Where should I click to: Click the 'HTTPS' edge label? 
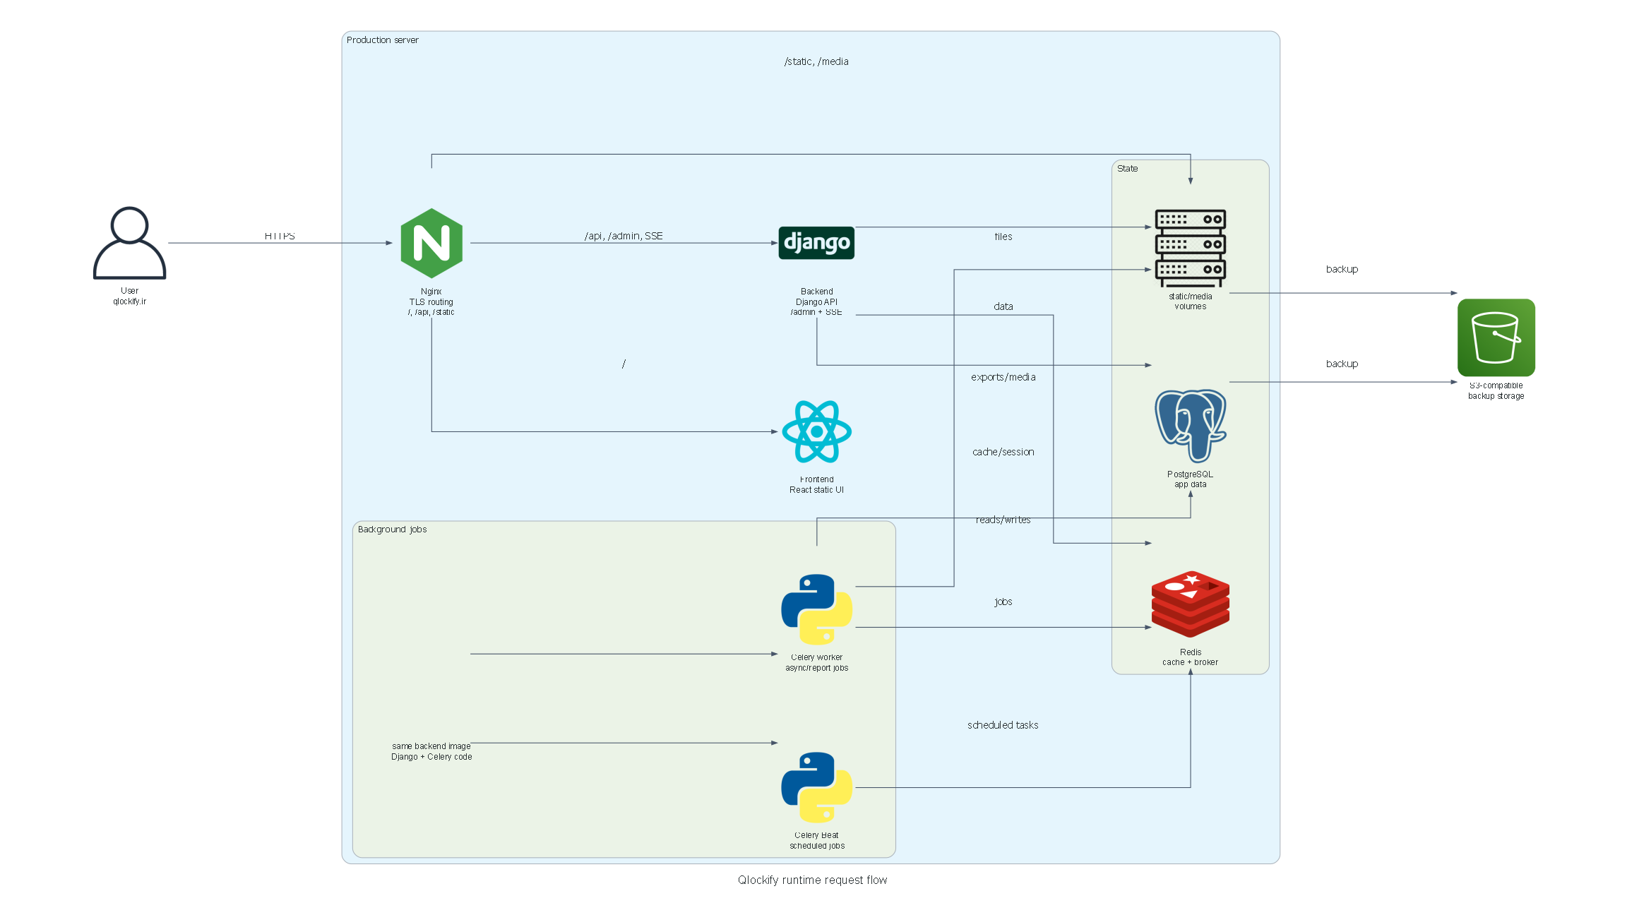pos(280,236)
